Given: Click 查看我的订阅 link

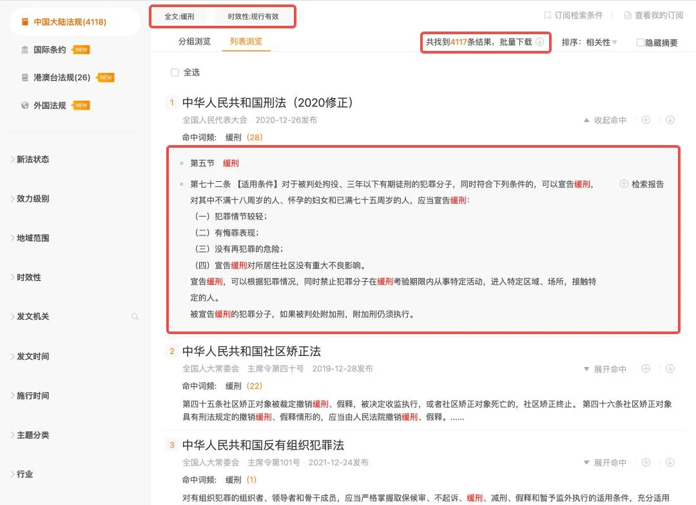Looking at the screenshot, I should [x=653, y=15].
